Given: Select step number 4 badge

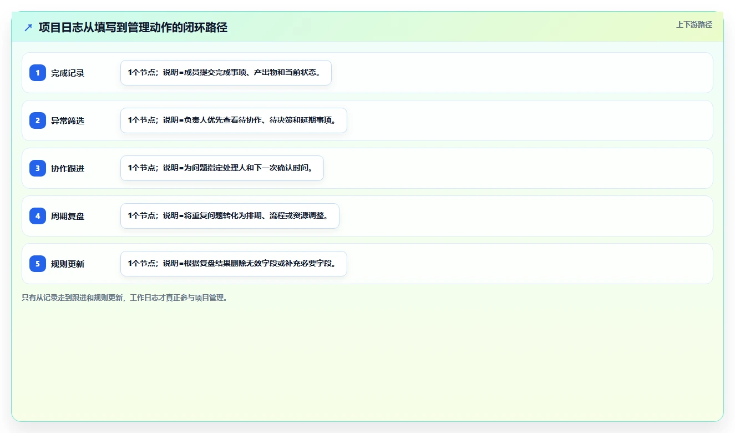Looking at the screenshot, I should point(38,215).
